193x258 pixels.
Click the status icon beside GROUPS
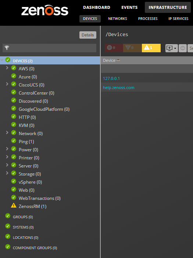pyautogui.click(x=8, y=216)
